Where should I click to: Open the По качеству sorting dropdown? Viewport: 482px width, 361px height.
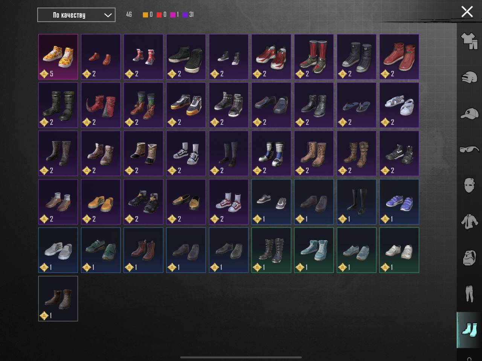76,15
